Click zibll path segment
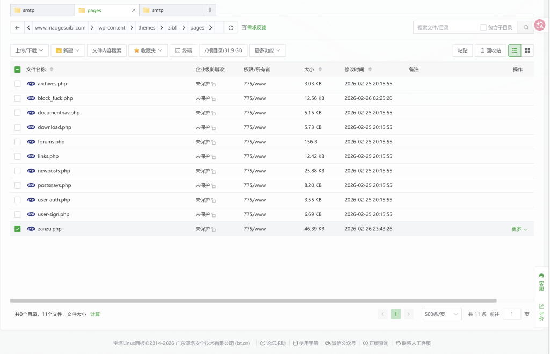The height and width of the screenshot is (354, 550). coord(172,28)
